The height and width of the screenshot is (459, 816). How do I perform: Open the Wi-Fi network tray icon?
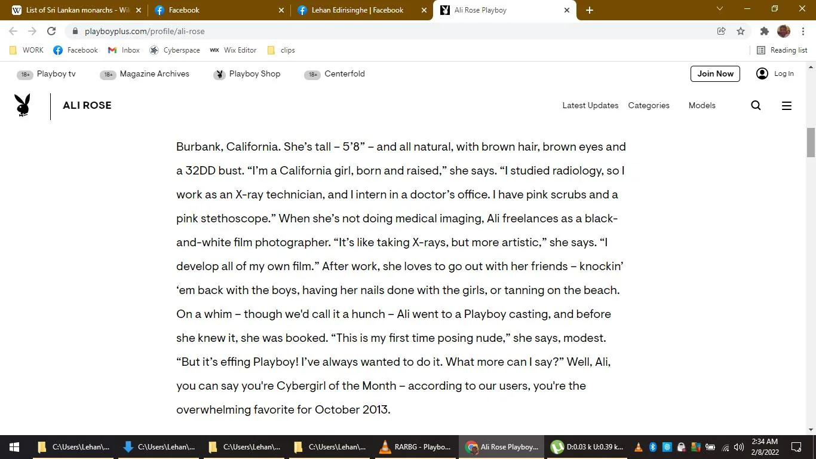[725, 447]
